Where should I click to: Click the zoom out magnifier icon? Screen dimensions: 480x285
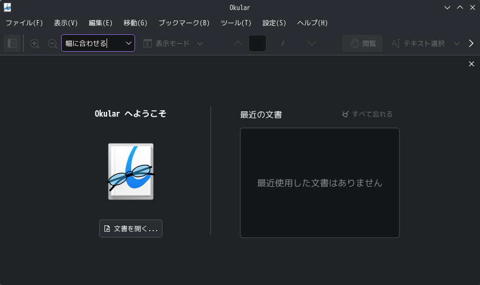(53, 43)
